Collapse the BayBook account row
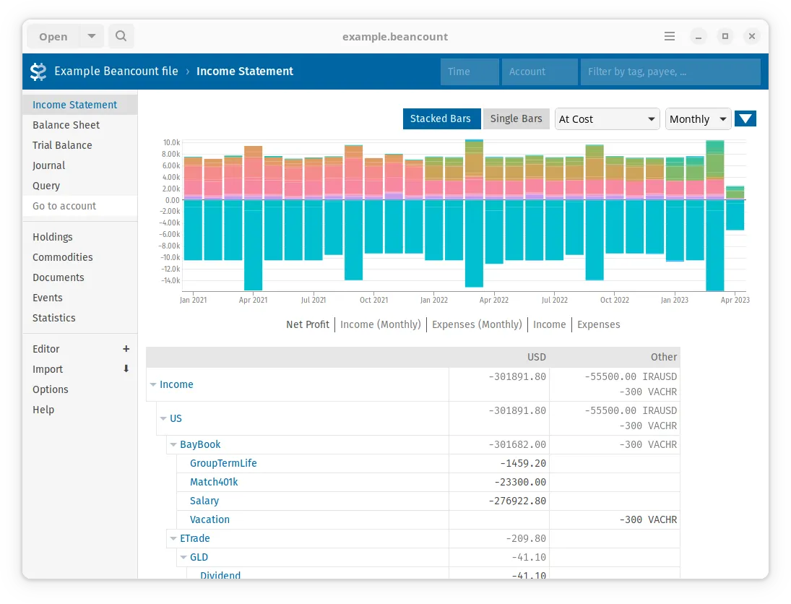This screenshot has height=604, width=791. tap(173, 444)
